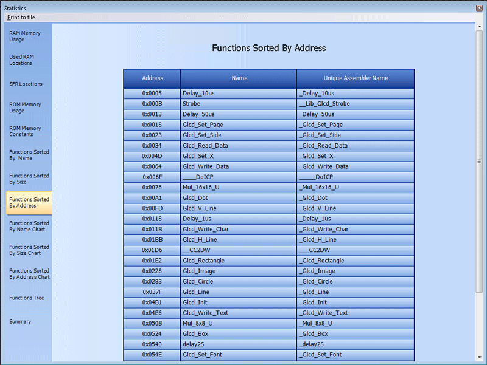Click delay2S name cell
487x365 pixels.
click(239, 344)
